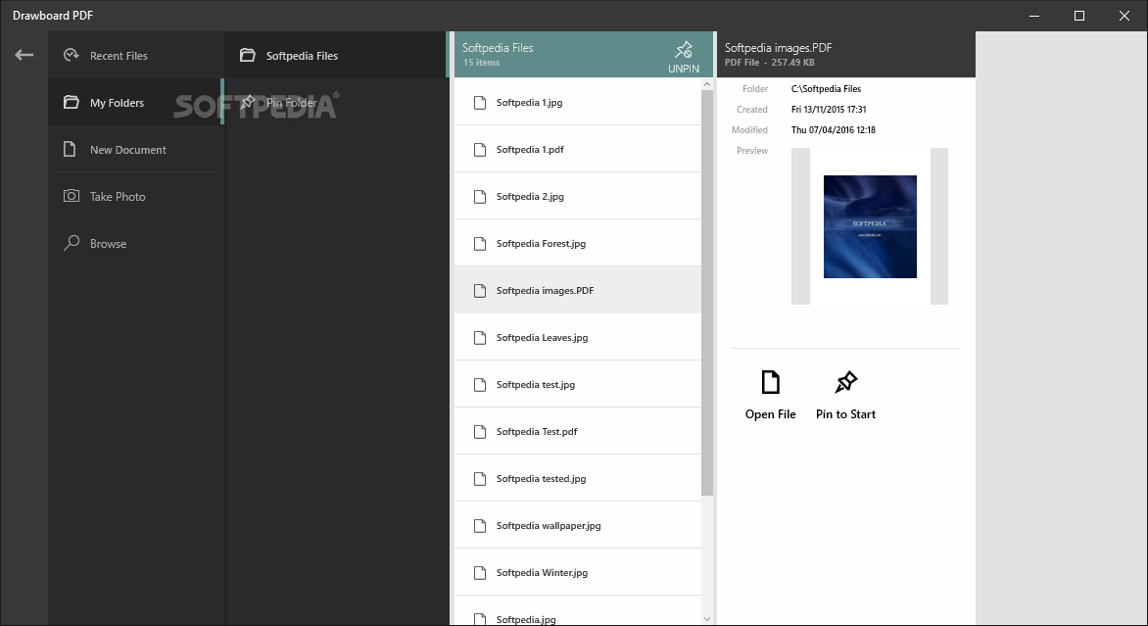Click the file list scrollbar thumb
The height and width of the screenshot is (626, 1148).
pos(706,293)
